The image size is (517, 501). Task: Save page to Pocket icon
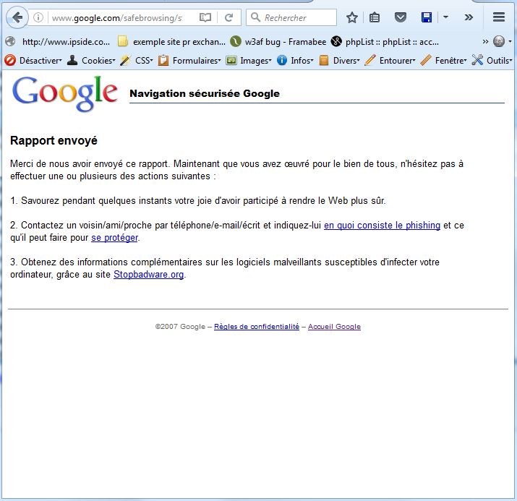click(x=401, y=17)
